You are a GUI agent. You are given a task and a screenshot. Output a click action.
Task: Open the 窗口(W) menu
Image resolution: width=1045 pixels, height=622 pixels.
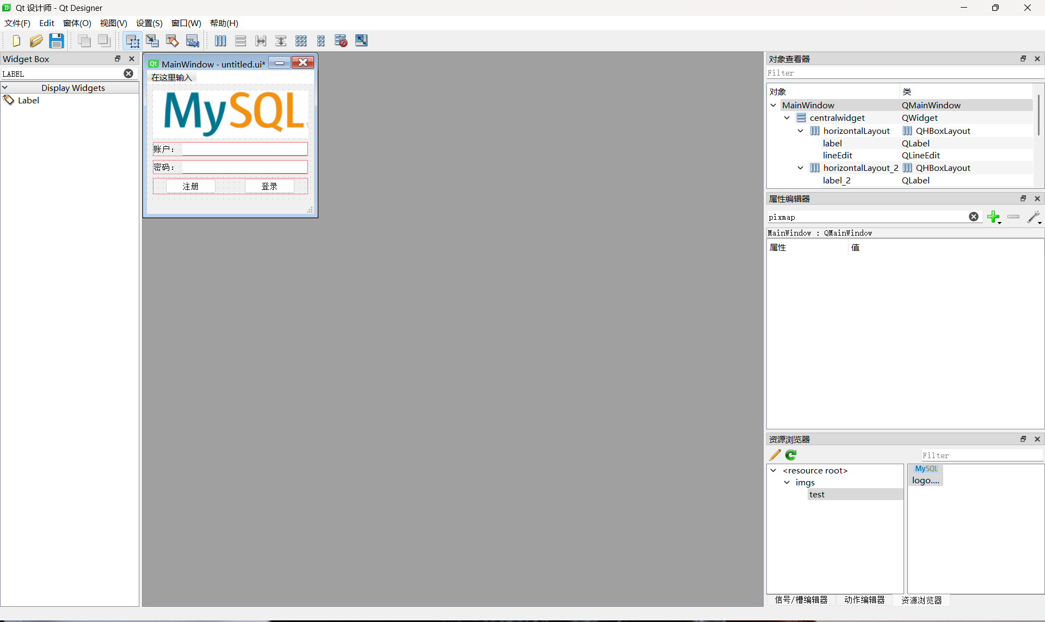pyautogui.click(x=186, y=23)
